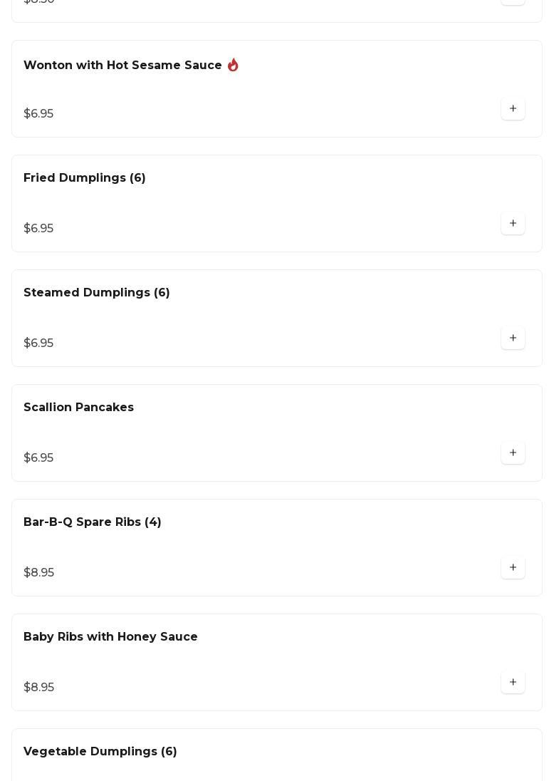Click the $6.95 price of Scallion Pancakes
The height and width of the screenshot is (781, 554).
click(38, 458)
